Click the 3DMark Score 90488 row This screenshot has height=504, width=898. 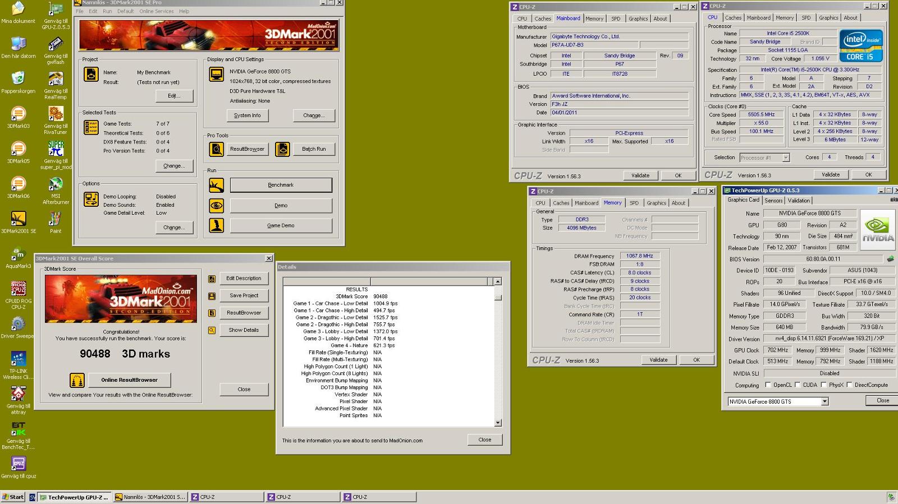362,297
